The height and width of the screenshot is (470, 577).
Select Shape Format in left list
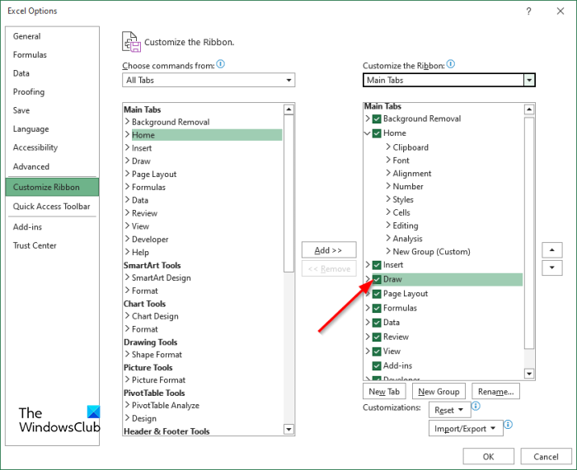tap(157, 355)
